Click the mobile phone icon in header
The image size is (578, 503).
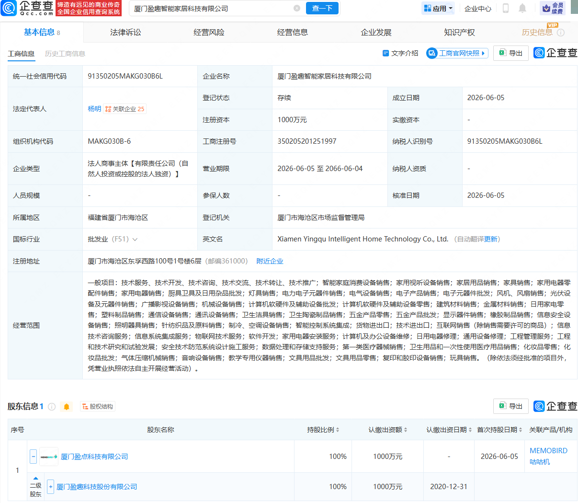[x=506, y=8]
